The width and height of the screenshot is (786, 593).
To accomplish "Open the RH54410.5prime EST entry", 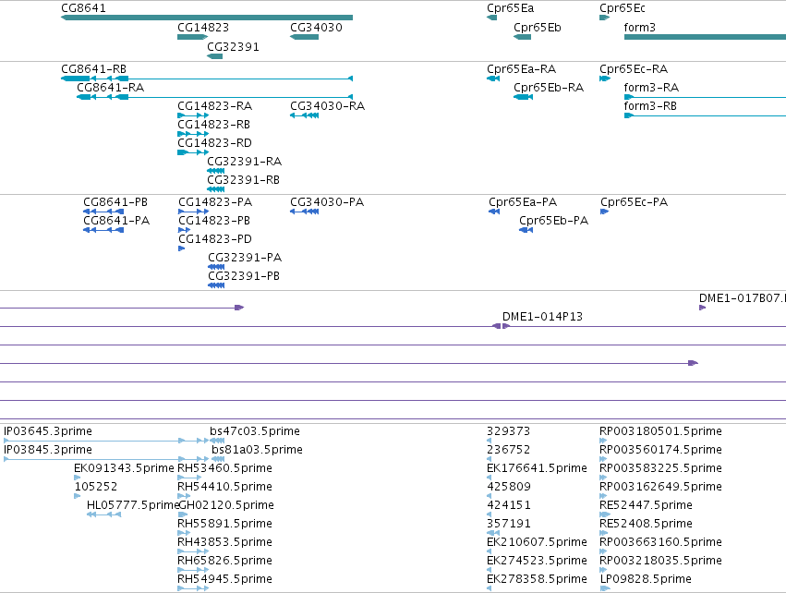I will tap(224, 487).
